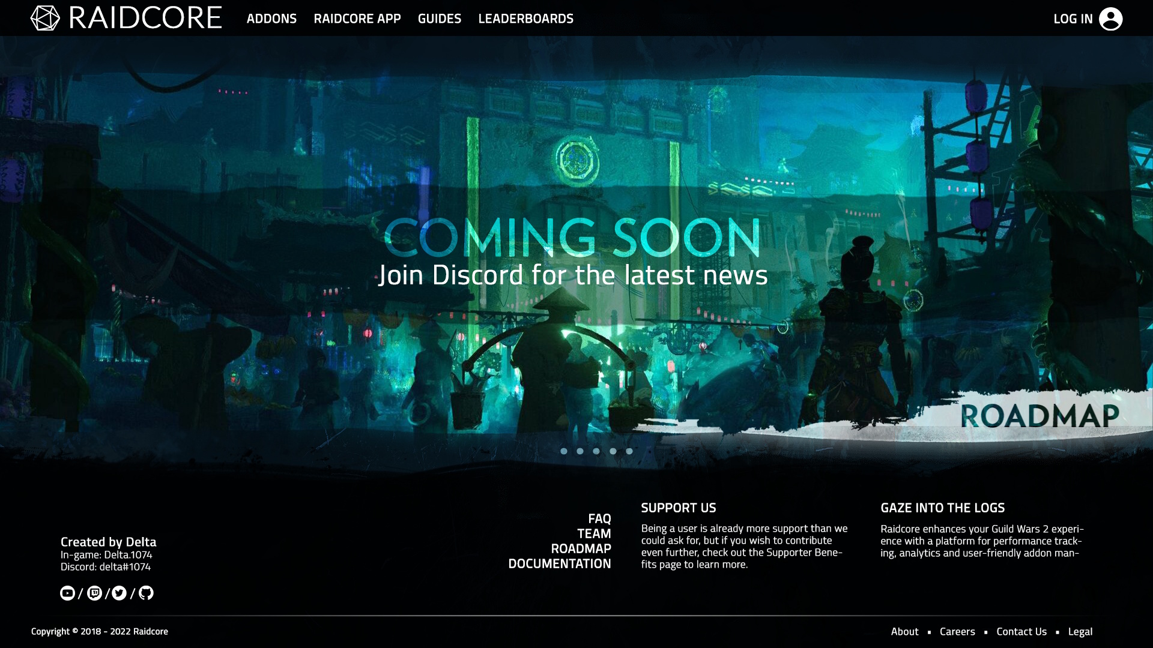Open the GitHub icon link in the footer

click(146, 593)
